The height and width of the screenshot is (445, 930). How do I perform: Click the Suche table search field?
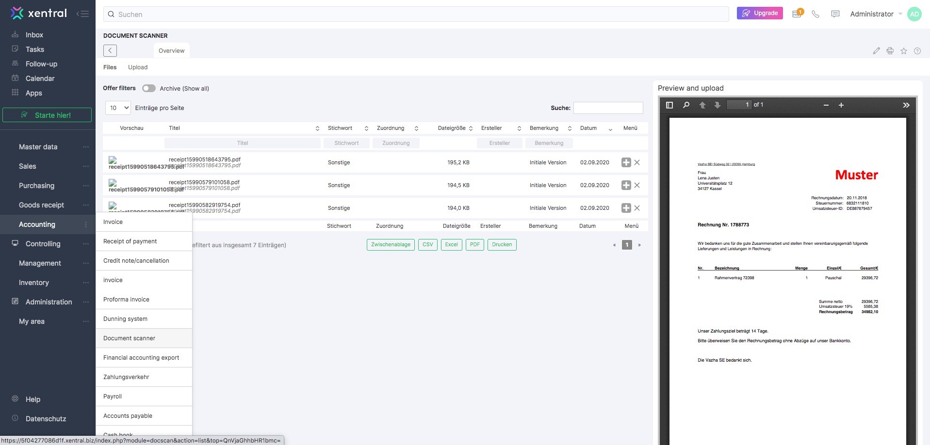click(x=608, y=108)
